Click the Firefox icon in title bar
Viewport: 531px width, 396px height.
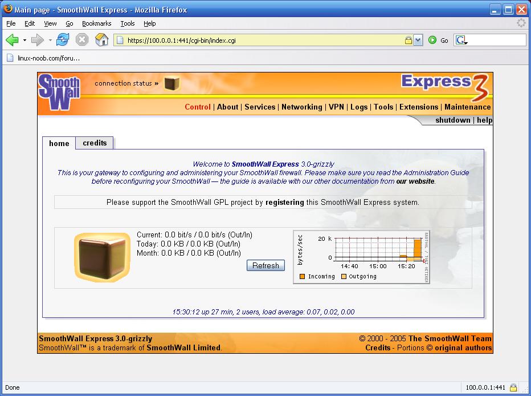tap(7, 9)
